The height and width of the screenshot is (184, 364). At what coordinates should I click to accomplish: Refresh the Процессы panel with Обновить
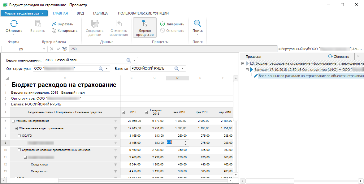(x=339, y=57)
